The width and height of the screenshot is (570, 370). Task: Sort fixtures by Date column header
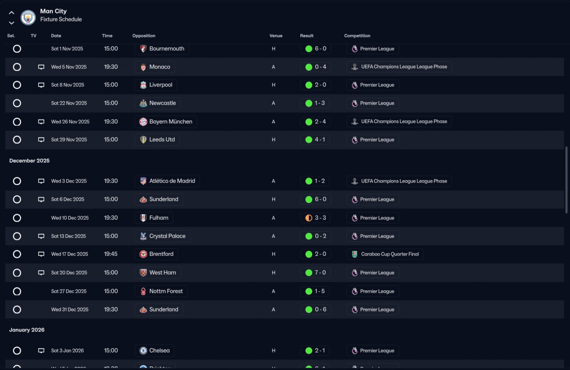pos(56,36)
